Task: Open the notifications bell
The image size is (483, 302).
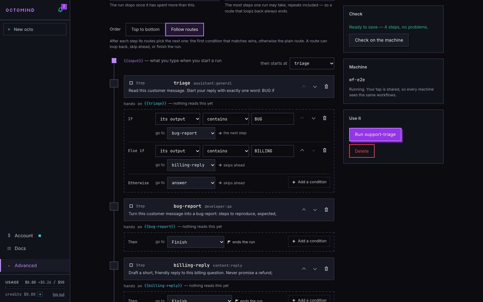Action: click(61, 10)
